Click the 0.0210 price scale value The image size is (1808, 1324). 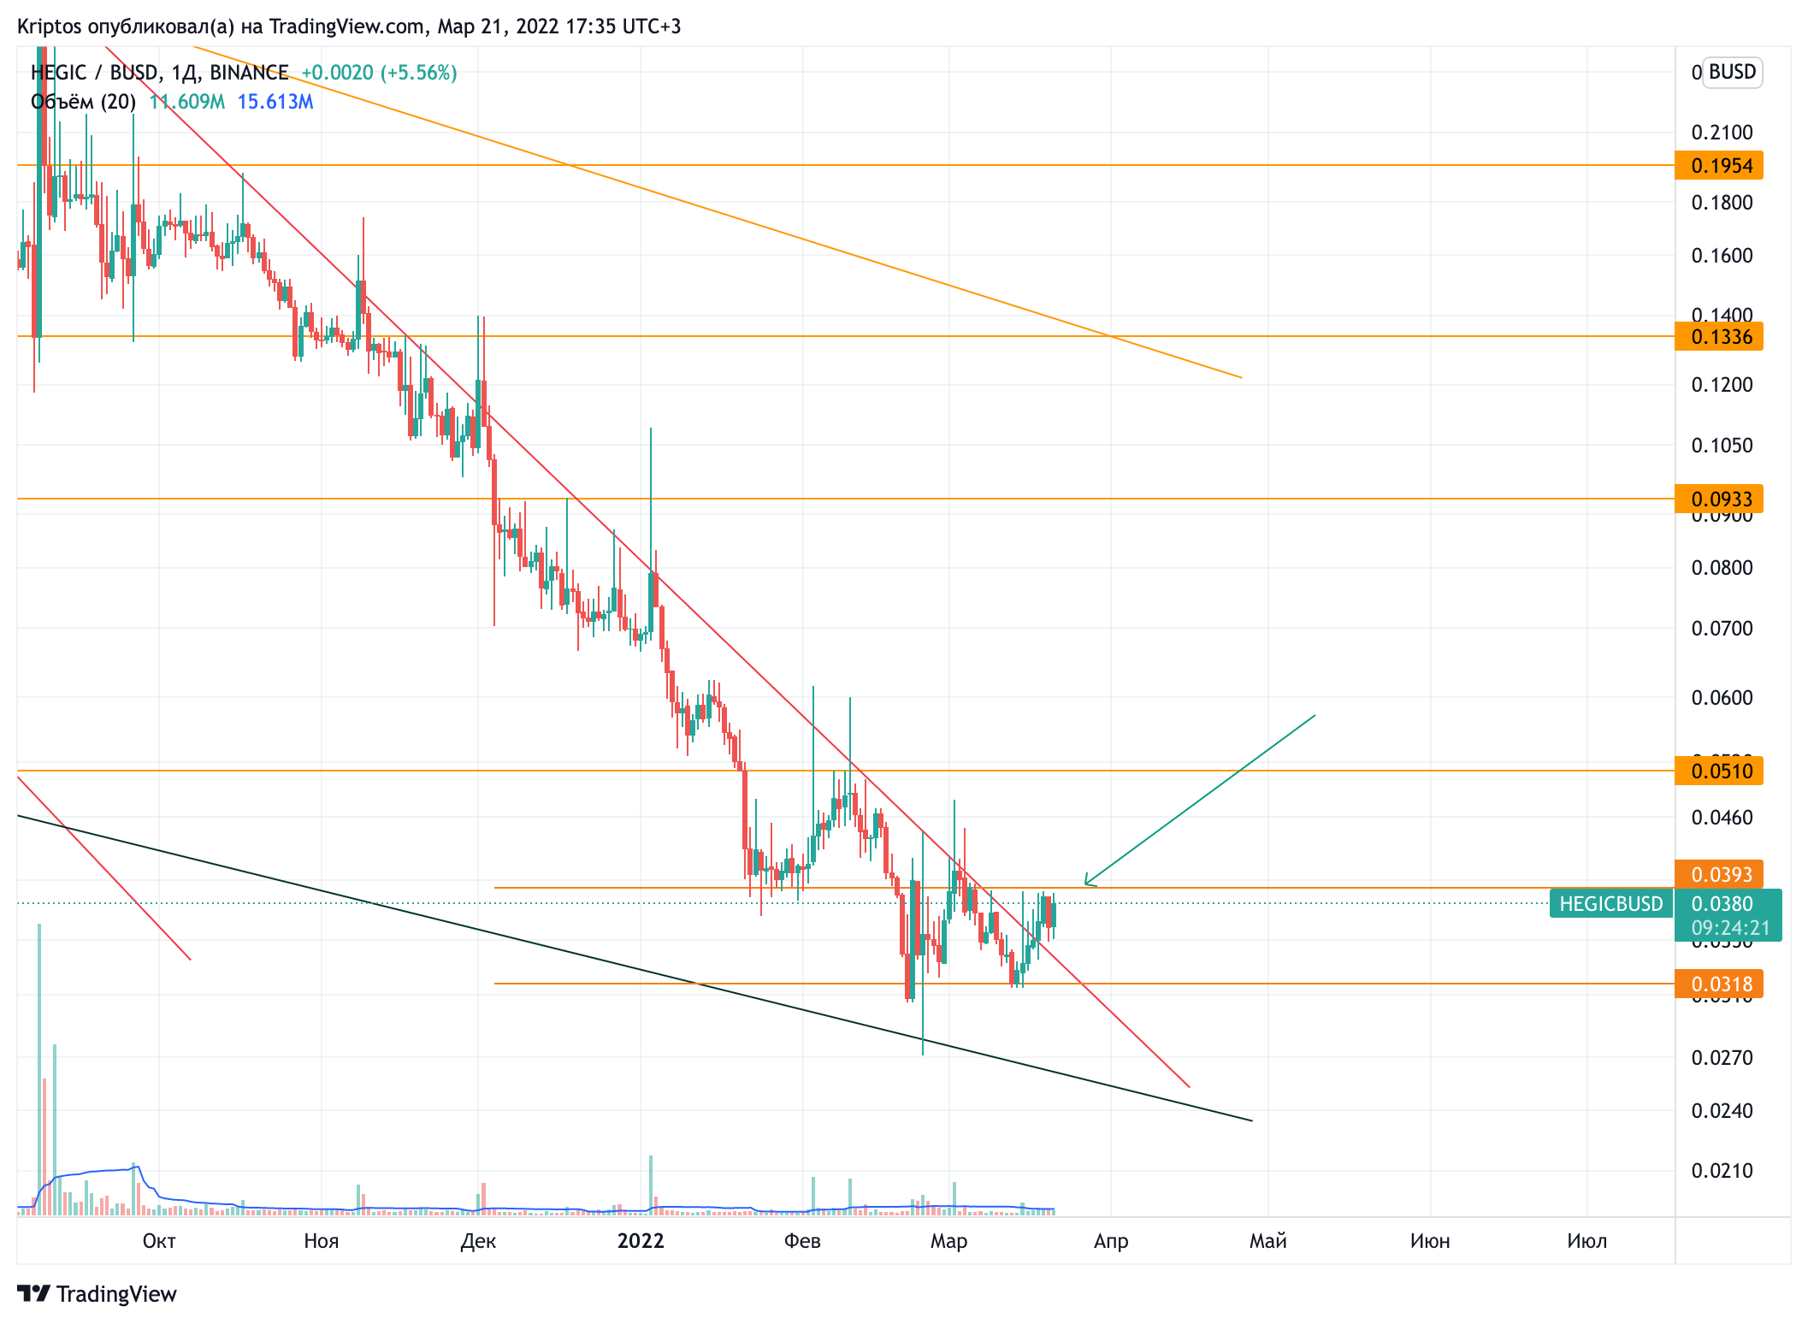(1722, 1171)
